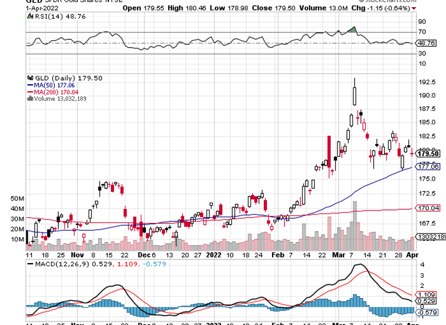
Task: Click the 'GLD (Daily) 179.50' legend text
Action: [x=69, y=78]
